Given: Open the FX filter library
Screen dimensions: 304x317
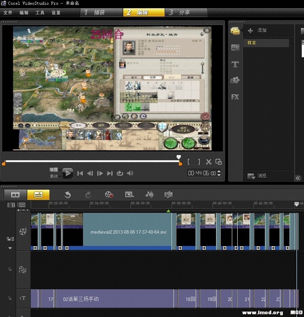Looking at the screenshot, I should tap(235, 97).
